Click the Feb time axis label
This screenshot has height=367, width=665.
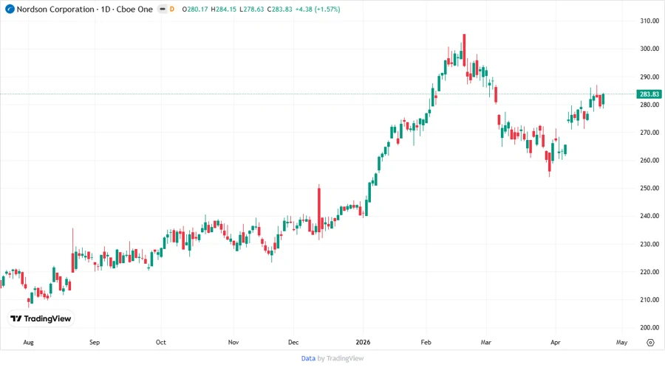[426, 343]
